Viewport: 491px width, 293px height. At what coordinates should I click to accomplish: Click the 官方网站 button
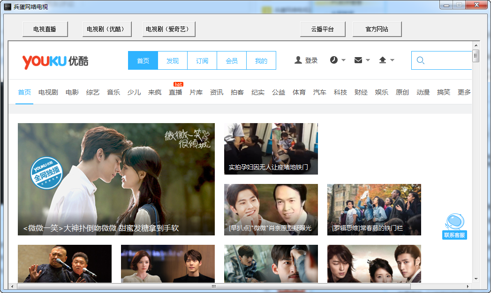377,29
